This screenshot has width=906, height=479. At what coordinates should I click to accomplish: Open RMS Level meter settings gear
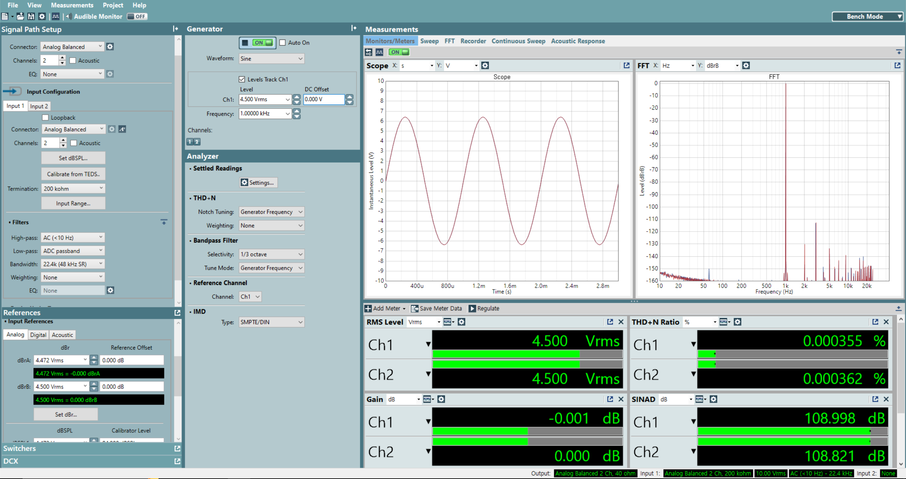[x=461, y=322]
